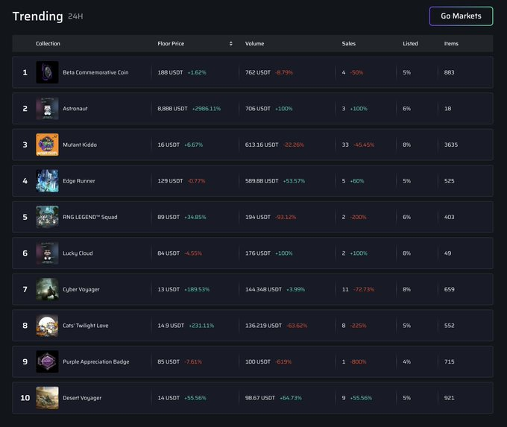Click the 24H trending period label
Screen dimensions: 507x427
tap(75, 16)
